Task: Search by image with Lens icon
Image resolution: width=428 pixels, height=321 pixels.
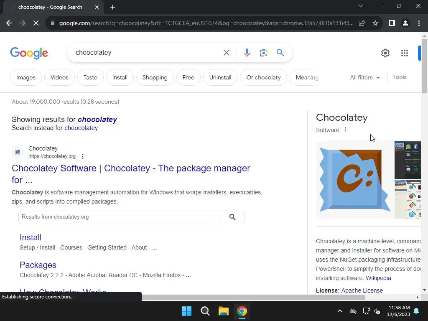Action: click(263, 53)
